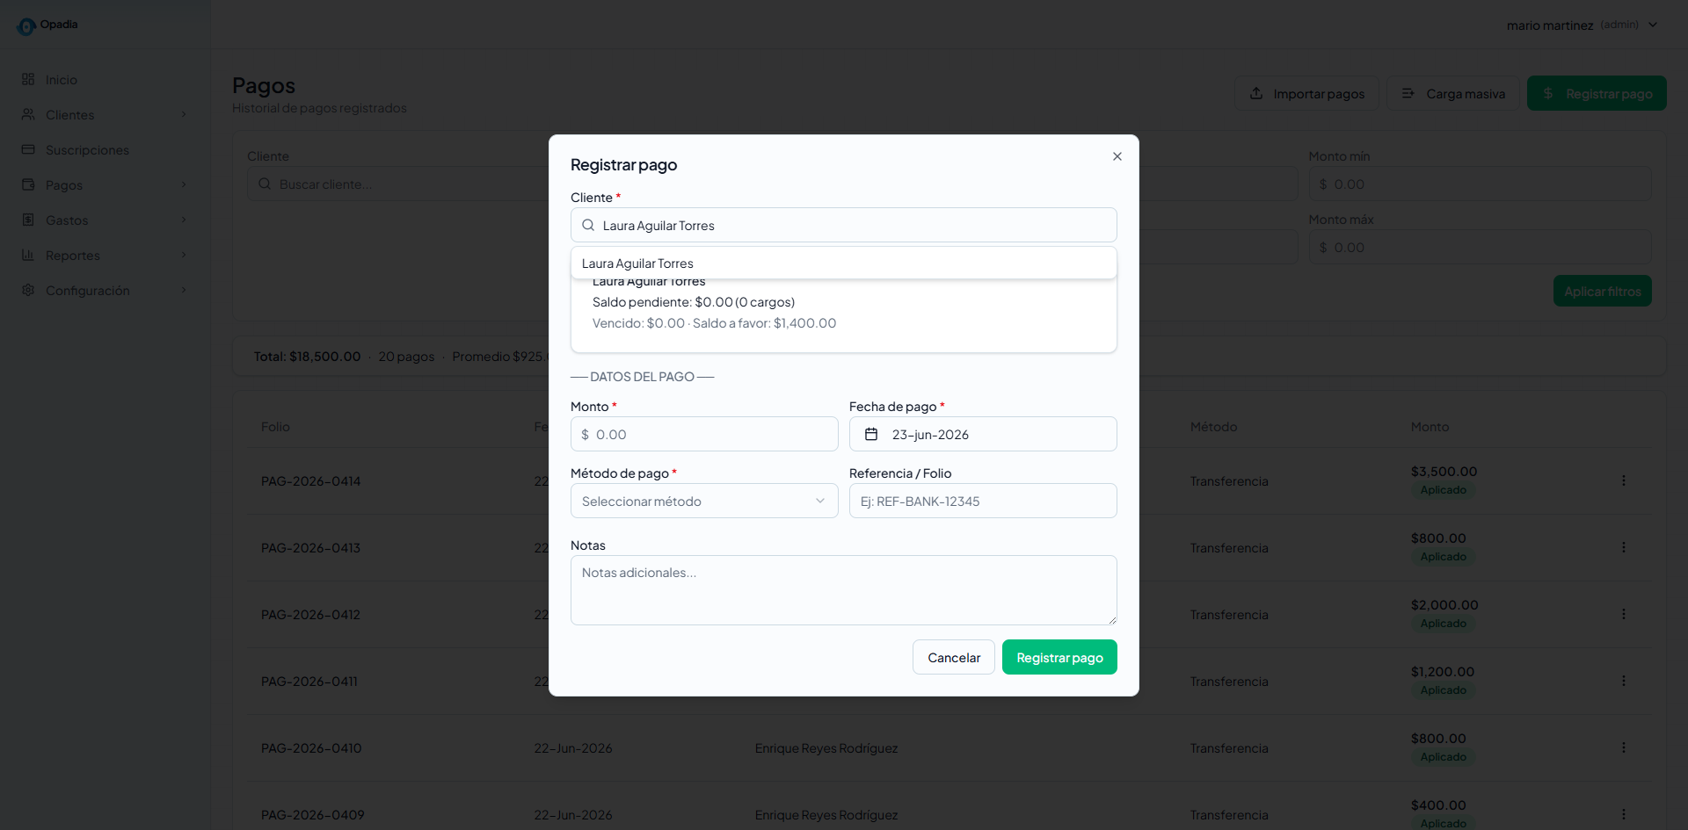
Task: Click the search icon in Cliente field
Action: click(x=588, y=225)
